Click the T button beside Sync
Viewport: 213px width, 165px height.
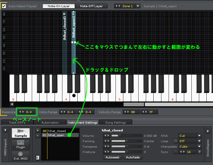[x=199, y=152]
